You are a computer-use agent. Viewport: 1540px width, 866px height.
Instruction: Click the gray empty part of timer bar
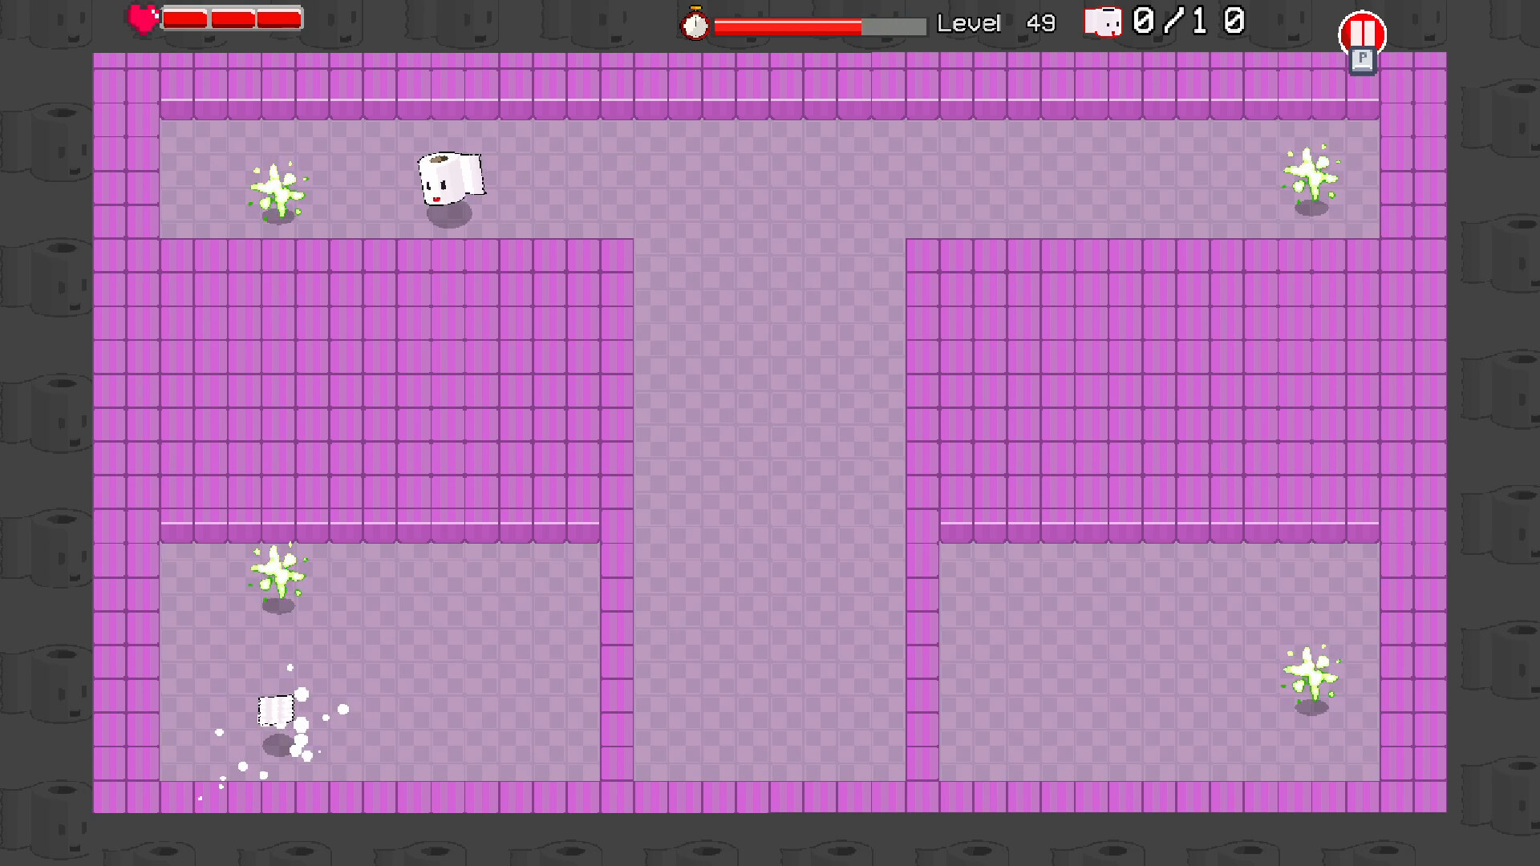pos(894,27)
